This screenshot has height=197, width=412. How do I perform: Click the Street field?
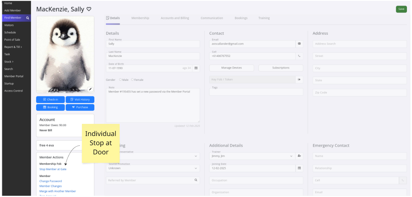(x=360, y=56)
